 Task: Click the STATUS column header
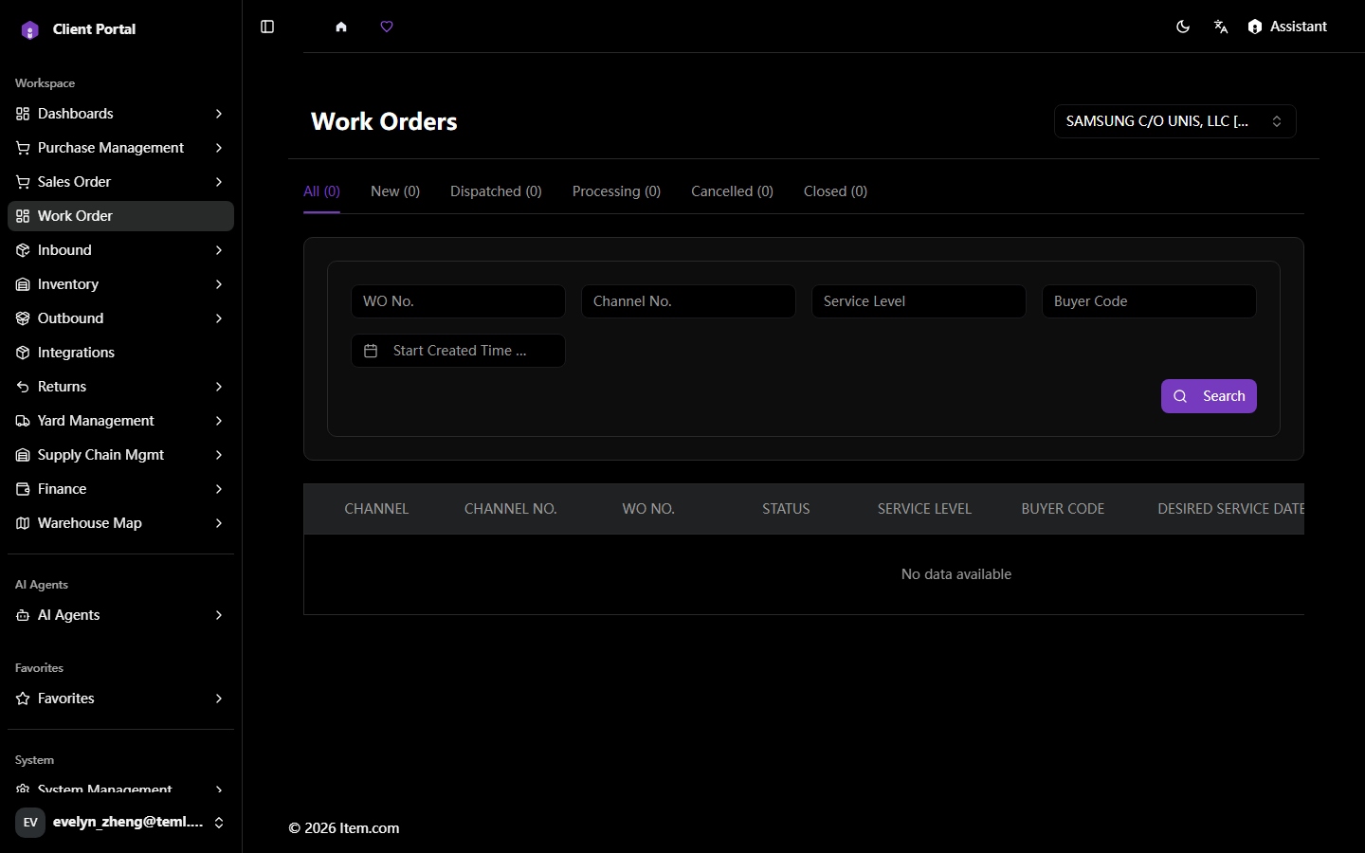click(786, 509)
